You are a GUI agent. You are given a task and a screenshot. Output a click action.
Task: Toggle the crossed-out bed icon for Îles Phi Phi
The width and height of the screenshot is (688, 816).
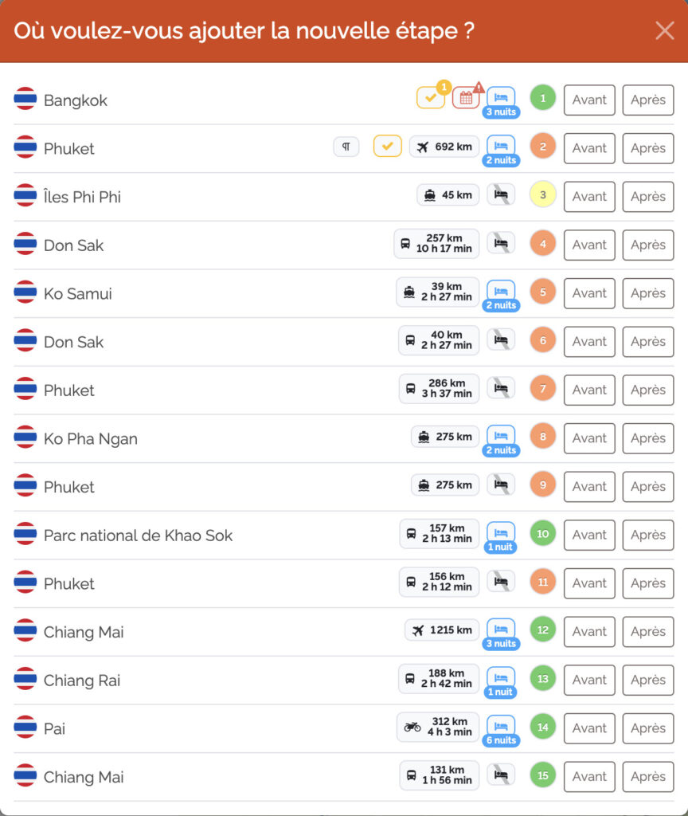[501, 194]
